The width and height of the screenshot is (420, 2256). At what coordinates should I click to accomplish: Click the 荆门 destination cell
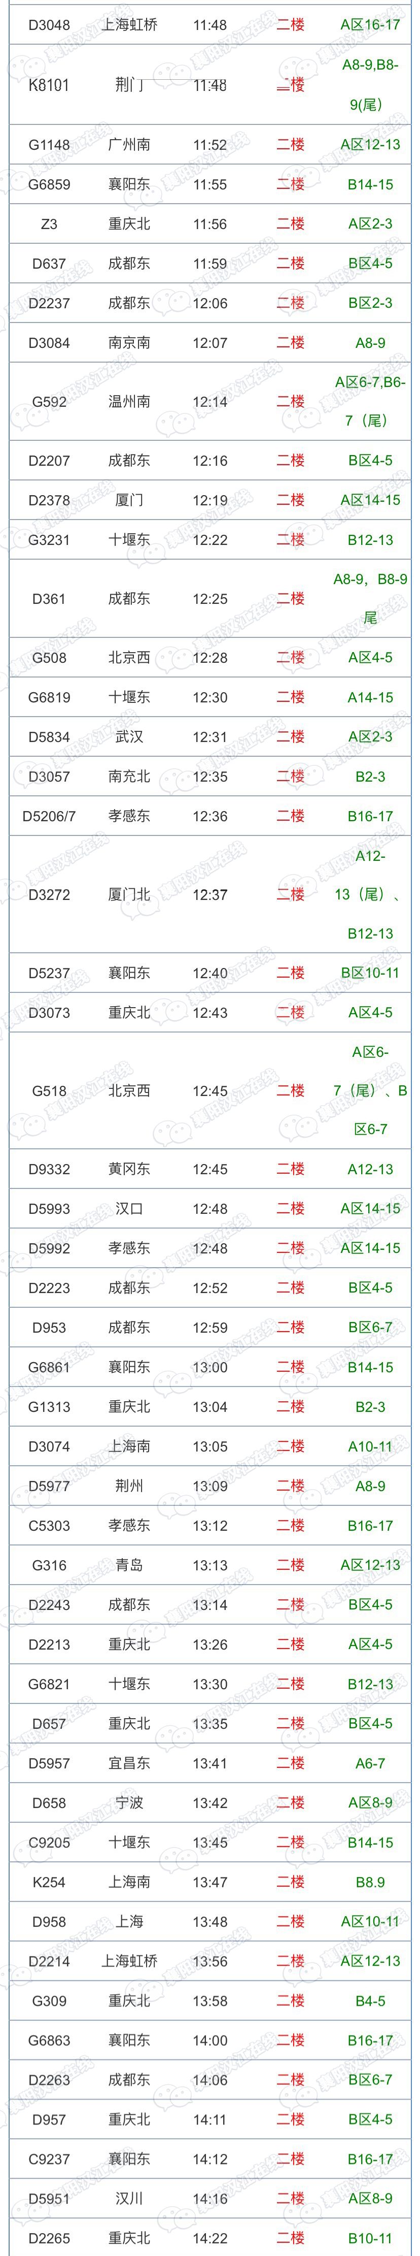(129, 85)
